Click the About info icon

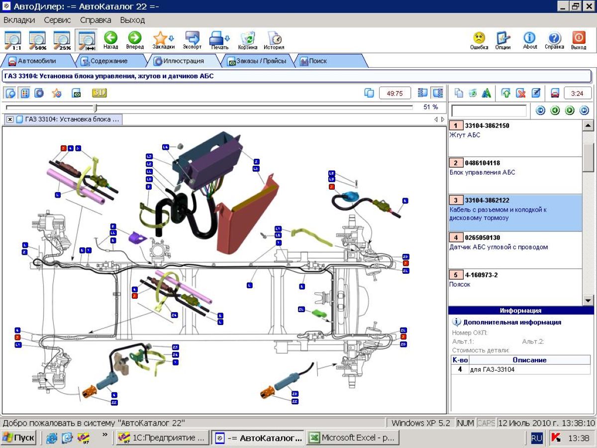(x=530, y=40)
